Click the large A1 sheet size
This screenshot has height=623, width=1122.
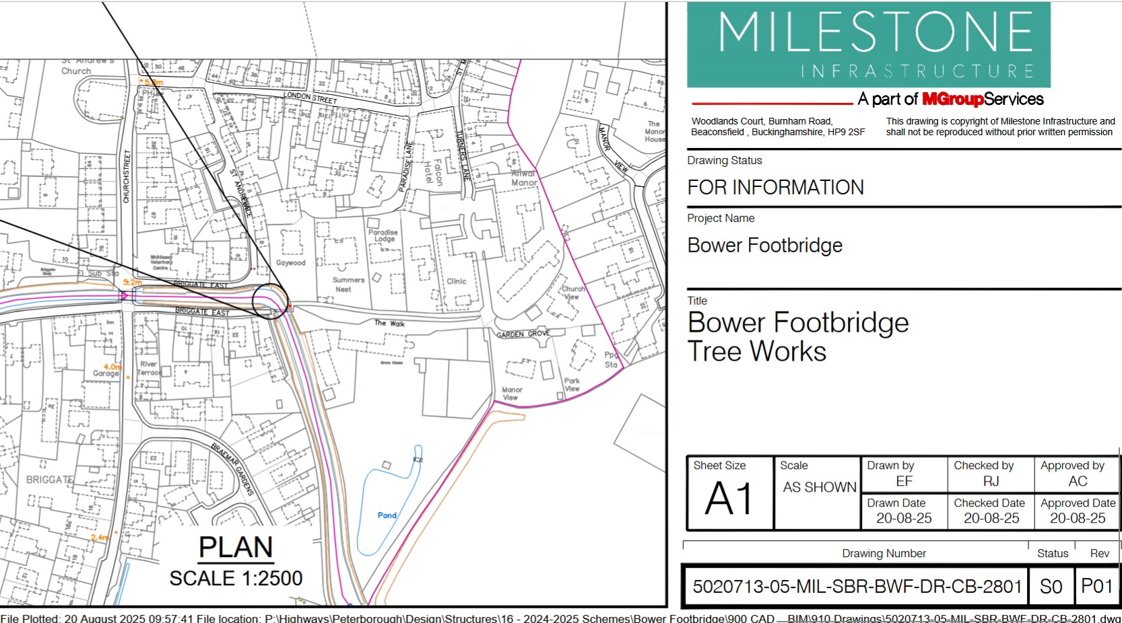[x=729, y=499]
